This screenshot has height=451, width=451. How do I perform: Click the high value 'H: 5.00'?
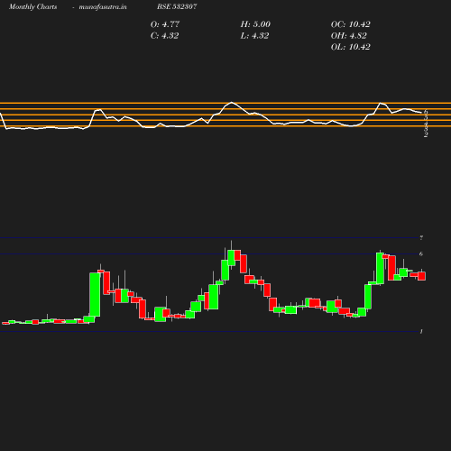[255, 24]
